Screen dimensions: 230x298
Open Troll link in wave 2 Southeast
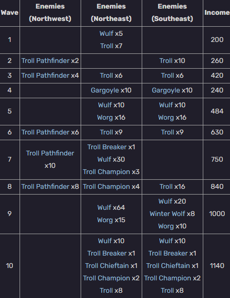166,61
